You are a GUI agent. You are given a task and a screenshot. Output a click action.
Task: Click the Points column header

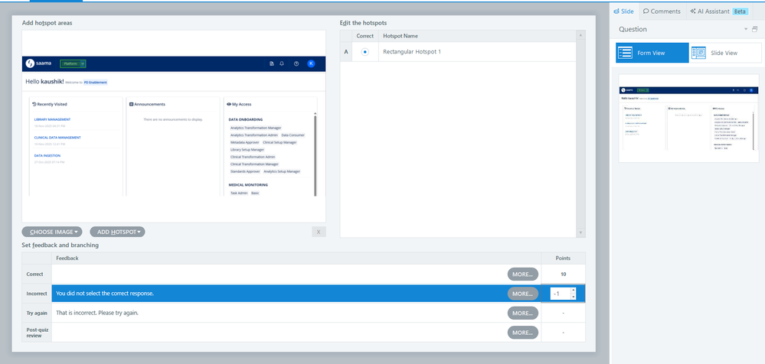[563, 258]
